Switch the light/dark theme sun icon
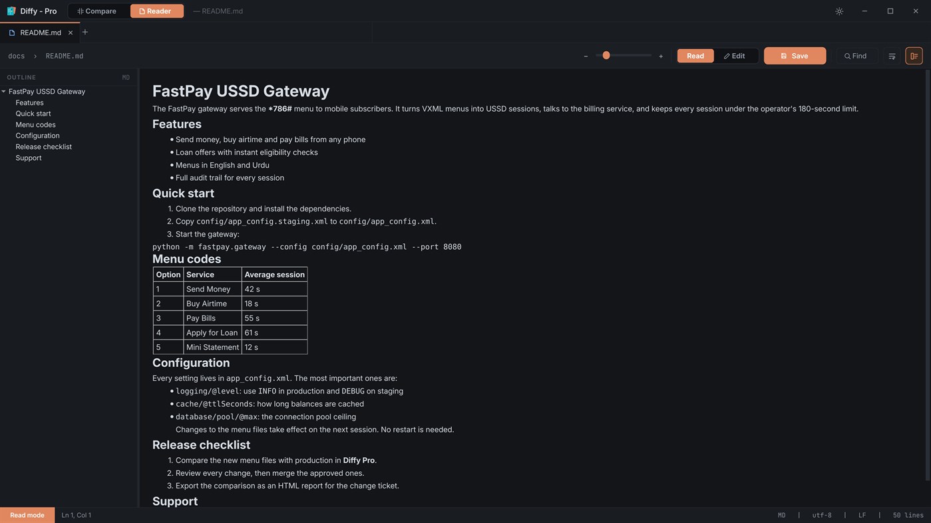The height and width of the screenshot is (523, 931). tap(839, 11)
